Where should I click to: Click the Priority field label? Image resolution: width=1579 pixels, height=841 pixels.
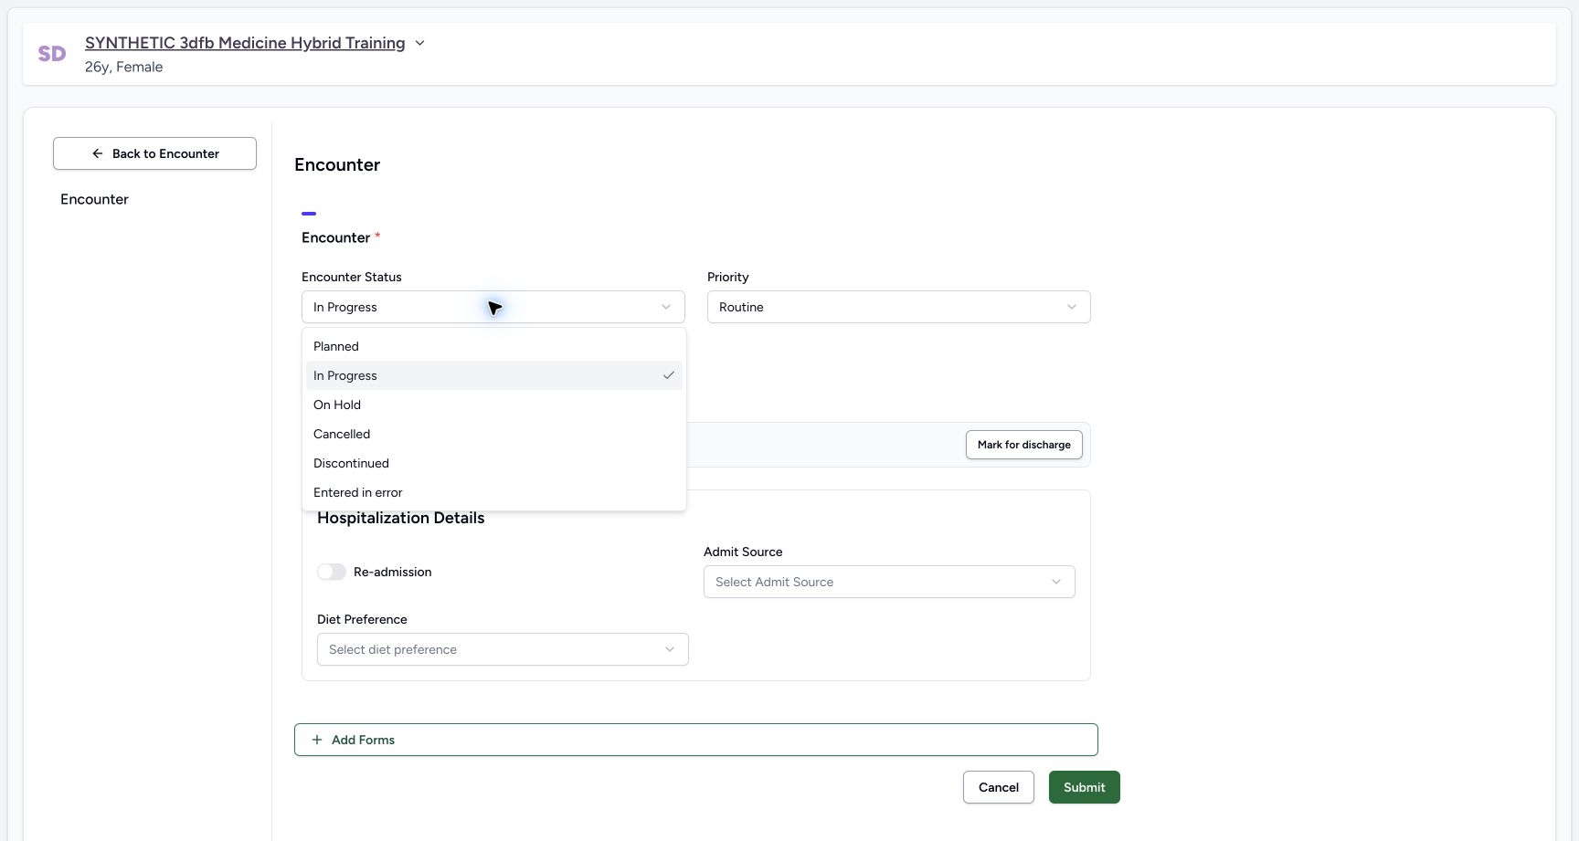tap(728, 277)
